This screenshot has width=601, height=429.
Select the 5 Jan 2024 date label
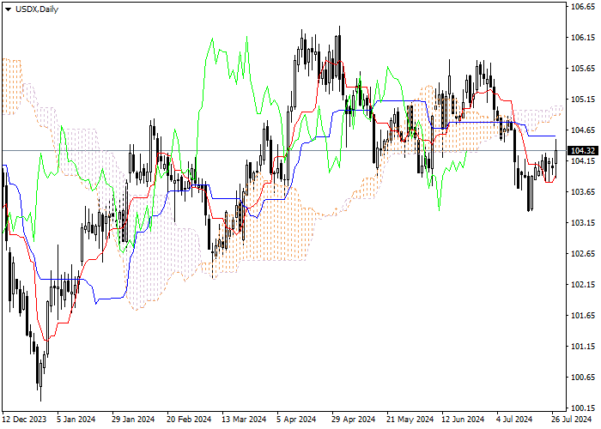pos(76,420)
